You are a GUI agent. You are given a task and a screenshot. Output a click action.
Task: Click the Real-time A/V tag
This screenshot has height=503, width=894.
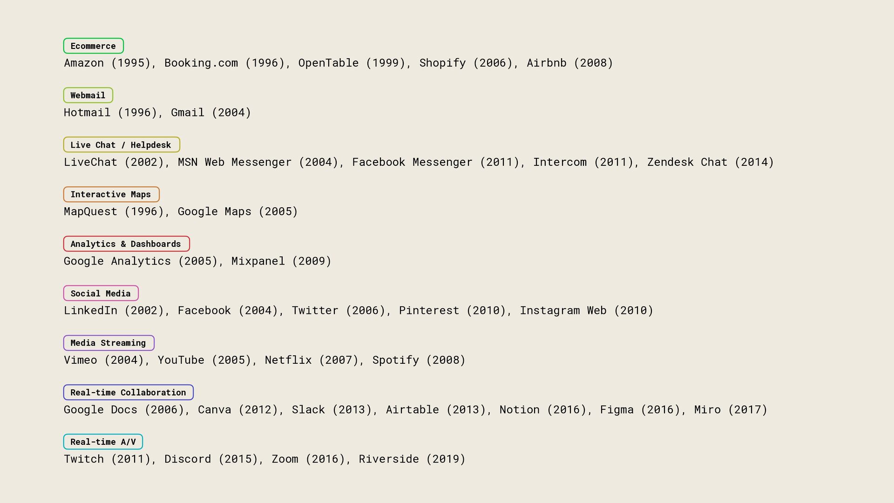click(103, 442)
